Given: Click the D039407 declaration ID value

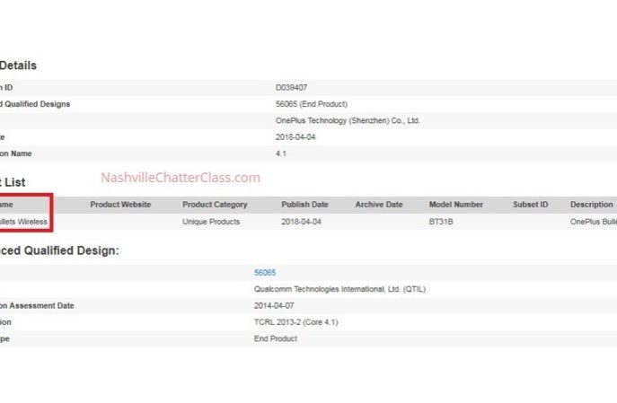Looking at the screenshot, I should (292, 87).
